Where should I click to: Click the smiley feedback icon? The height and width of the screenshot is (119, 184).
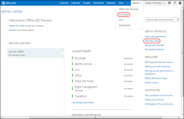coord(180,3)
